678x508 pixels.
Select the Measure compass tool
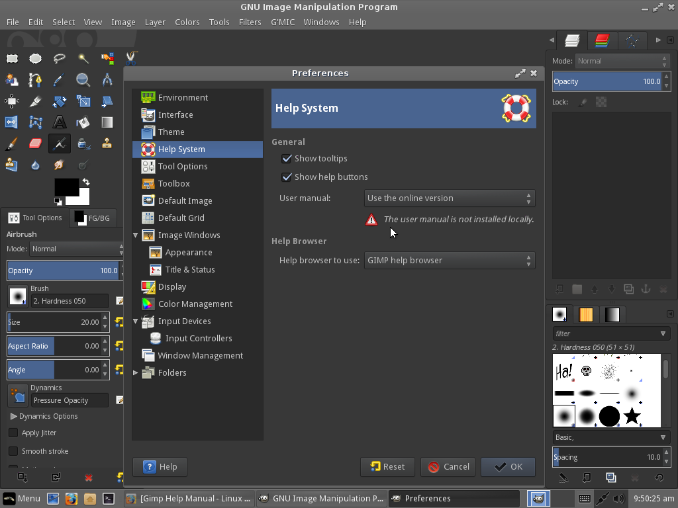107,79
